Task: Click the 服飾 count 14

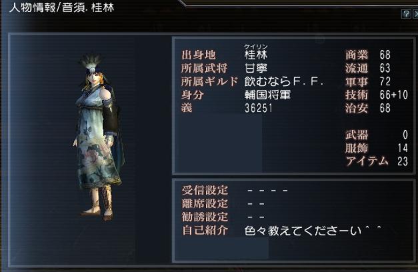Action: coord(403,148)
